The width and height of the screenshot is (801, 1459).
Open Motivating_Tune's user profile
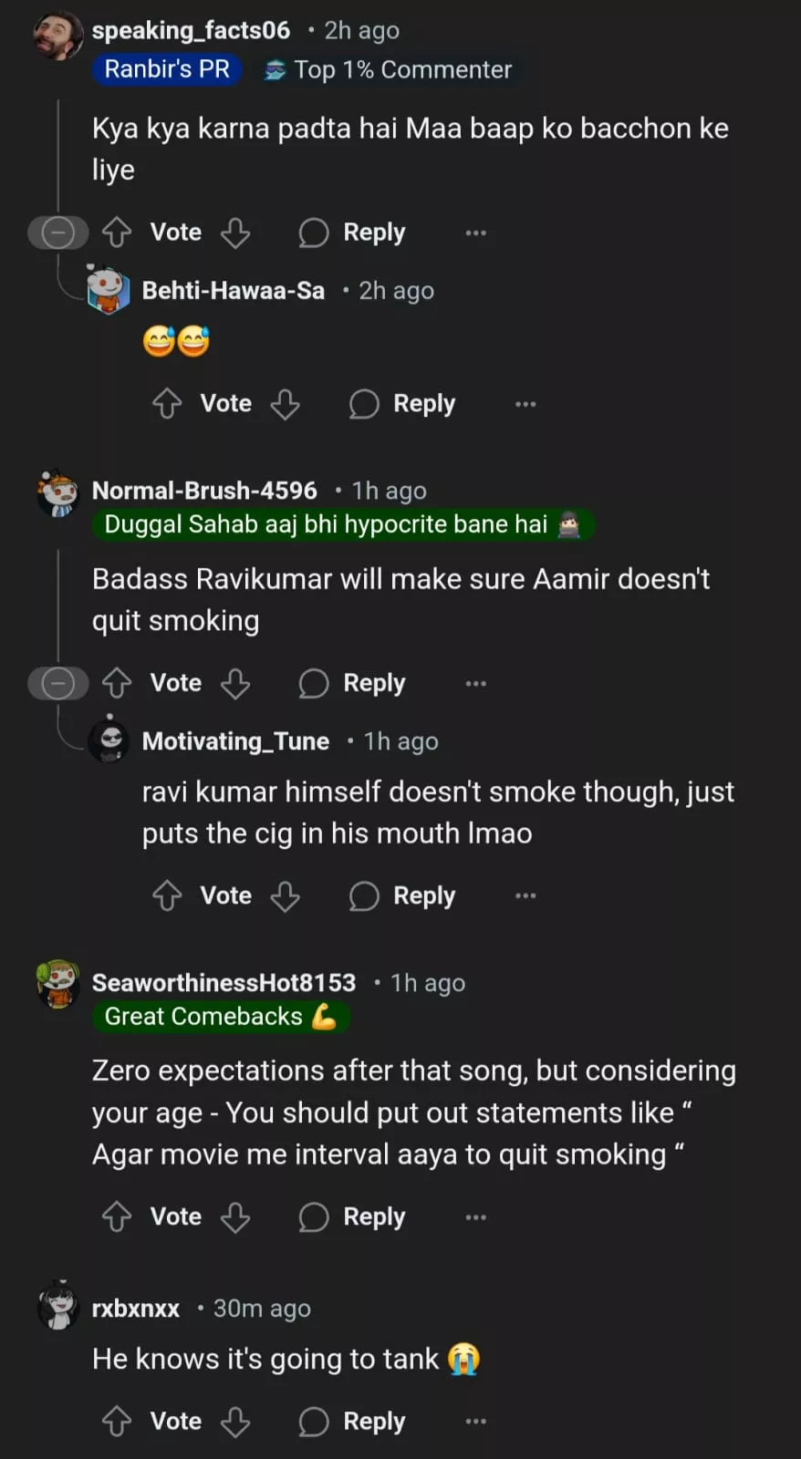[x=235, y=741]
